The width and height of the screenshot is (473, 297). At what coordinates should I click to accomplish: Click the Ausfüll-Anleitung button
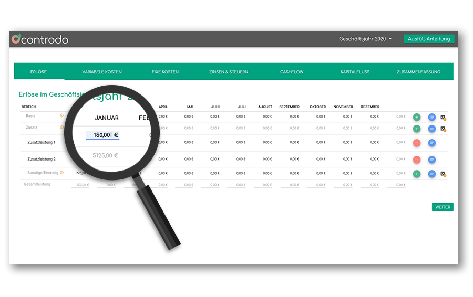pyautogui.click(x=428, y=39)
